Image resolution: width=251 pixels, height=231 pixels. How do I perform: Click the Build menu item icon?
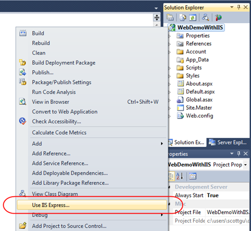(x=23, y=33)
